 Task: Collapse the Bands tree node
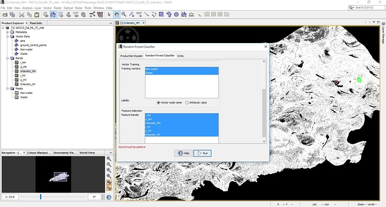7,58
